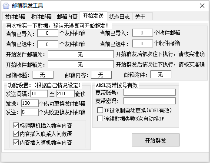Viewport: 210px width, 163px height.
Task: View the 状态日志 tab
Action: point(120,17)
